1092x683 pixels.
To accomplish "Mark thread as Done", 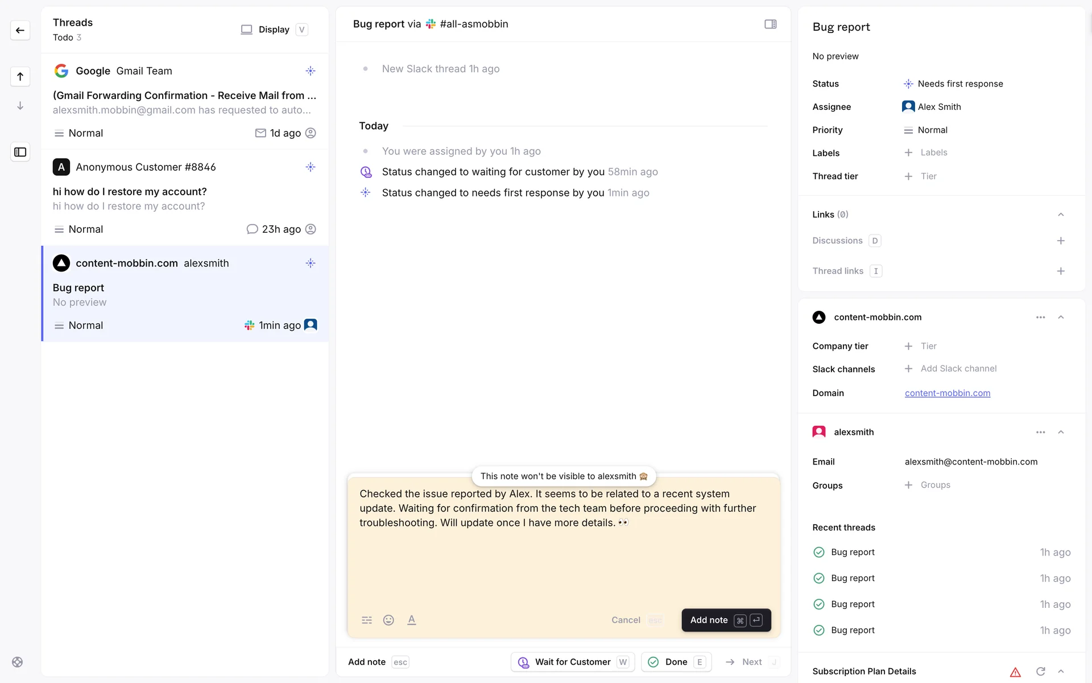I will click(676, 662).
